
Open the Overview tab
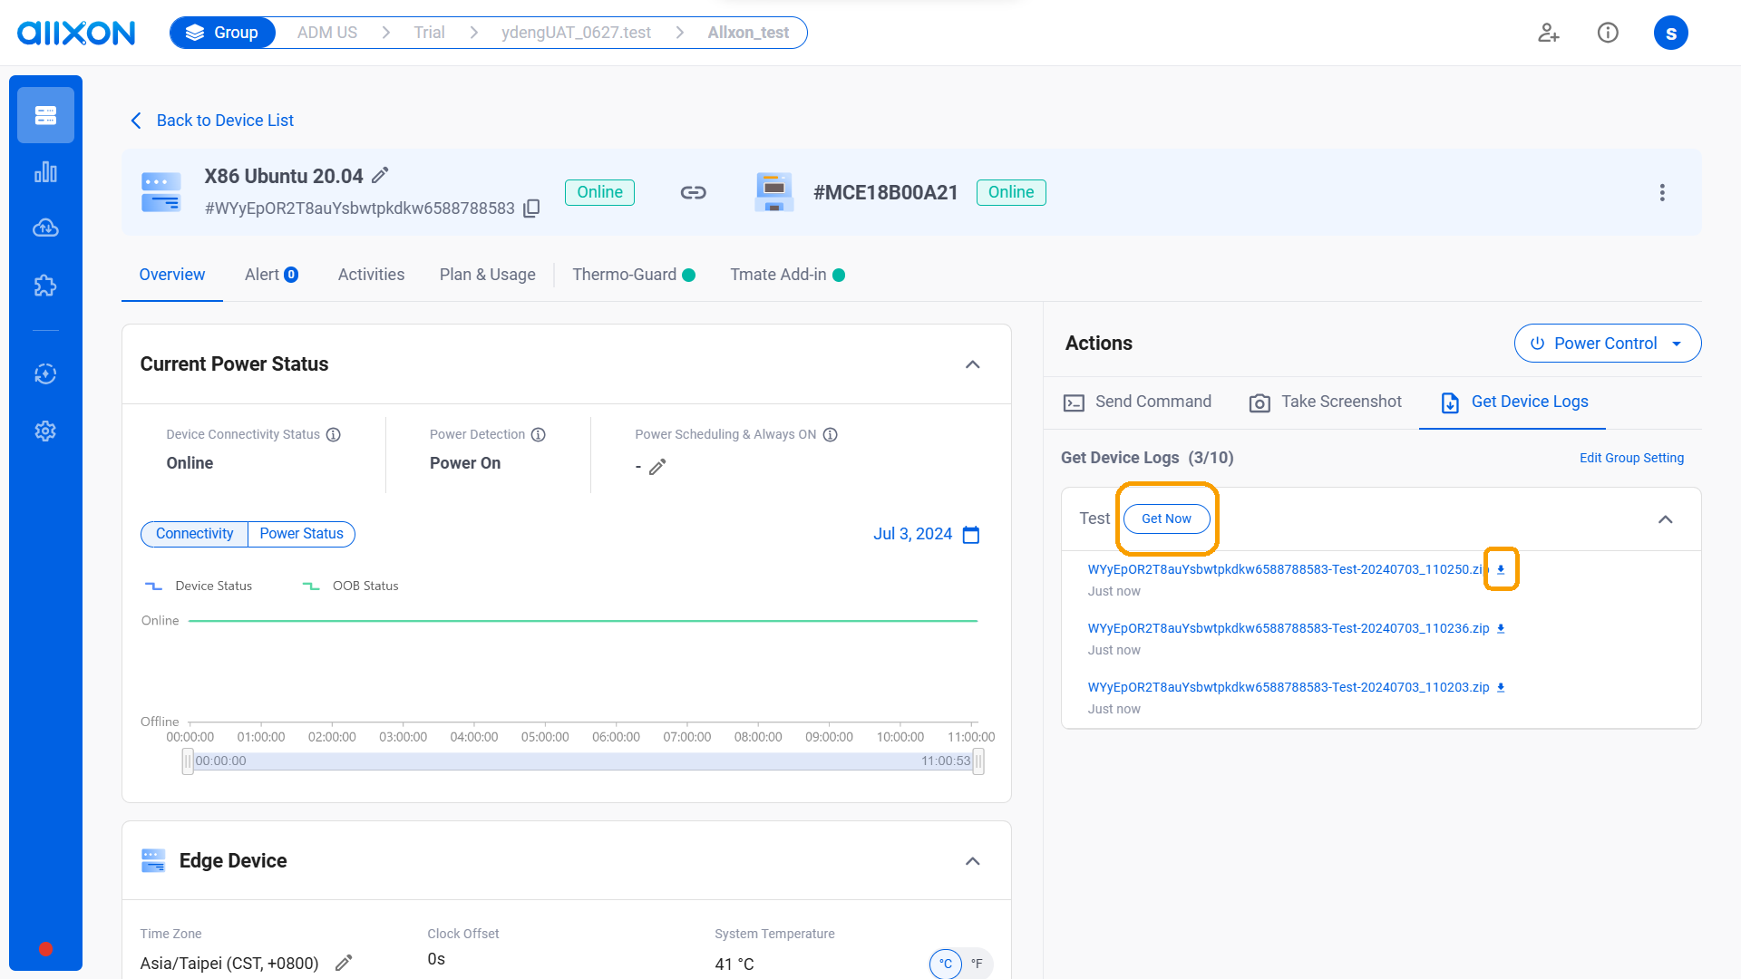tap(172, 275)
